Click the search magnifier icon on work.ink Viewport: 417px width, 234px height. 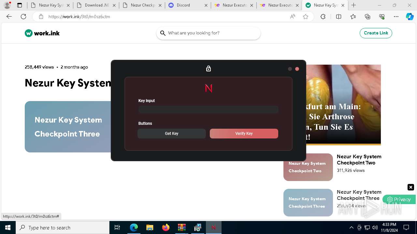(x=163, y=33)
